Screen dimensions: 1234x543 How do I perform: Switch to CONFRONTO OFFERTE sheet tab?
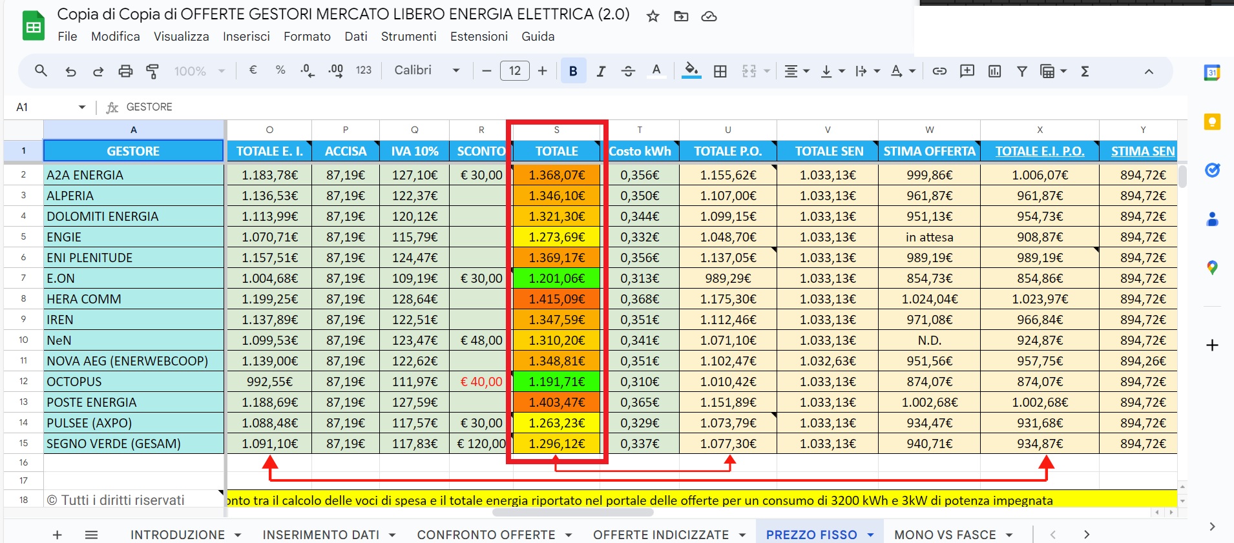(486, 535)
